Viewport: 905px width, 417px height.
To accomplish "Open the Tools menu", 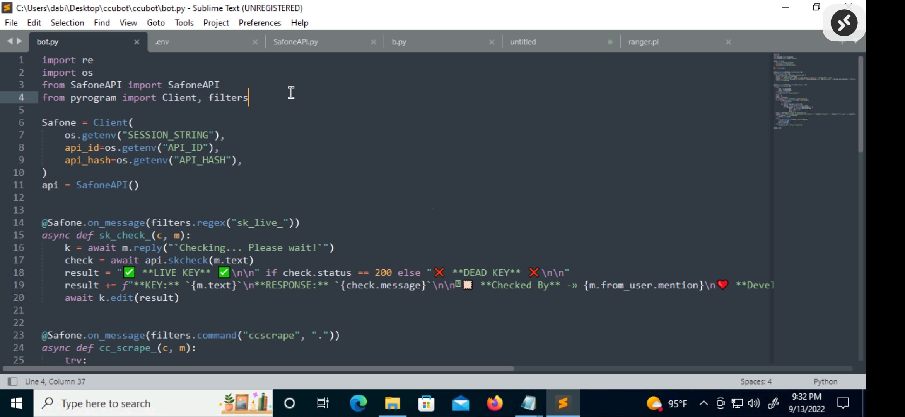I will click(184, 23).
